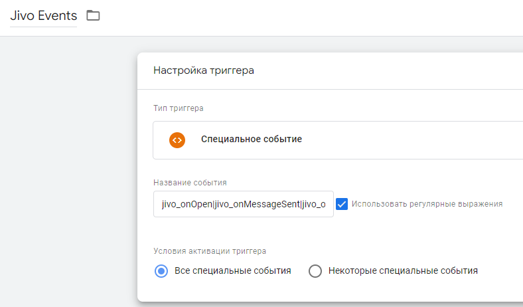This screenshot has height=307, width=523.
Task: Click the "Специальное событие" trigger type text
Action: click(x=251, y=140)
